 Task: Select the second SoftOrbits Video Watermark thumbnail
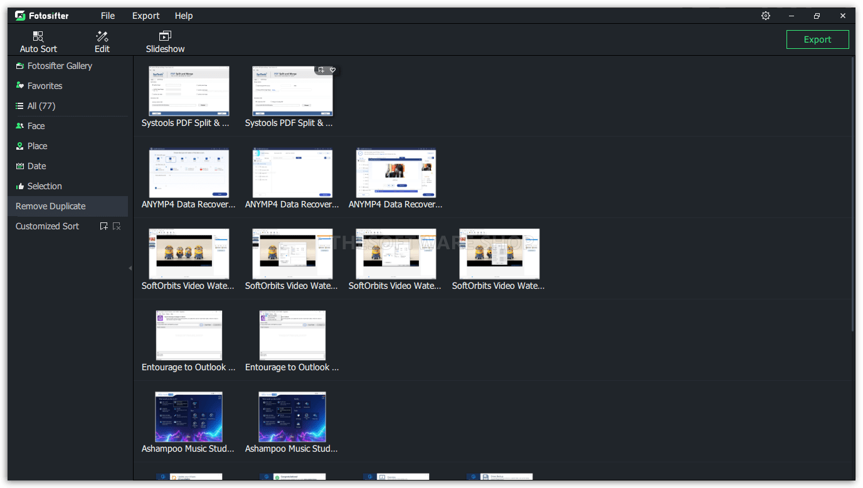pos(292,254)
